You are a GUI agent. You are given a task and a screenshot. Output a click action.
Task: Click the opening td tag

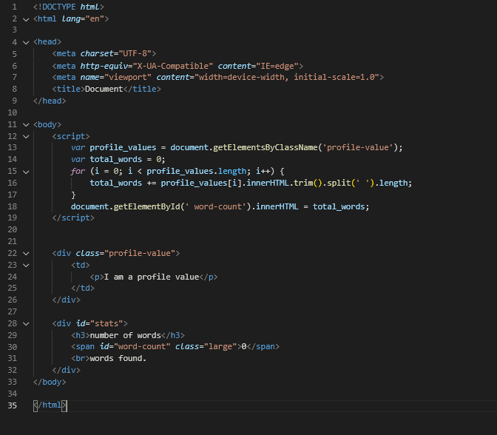coord(81,265)
